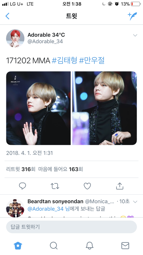
Task: Expand the Adorable 34°C tweet options chevron
Action: pos(135,35)
